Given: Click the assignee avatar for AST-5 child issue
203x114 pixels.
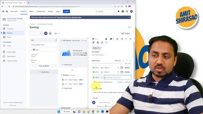Looking at the screenshot, I should click(x=122, y=72).
